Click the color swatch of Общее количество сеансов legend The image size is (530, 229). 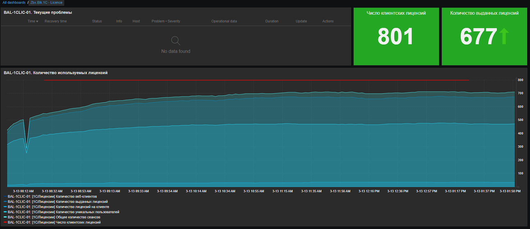tap(5, 217)
